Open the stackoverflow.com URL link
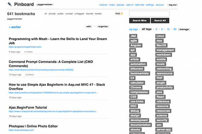 [54, 92]
